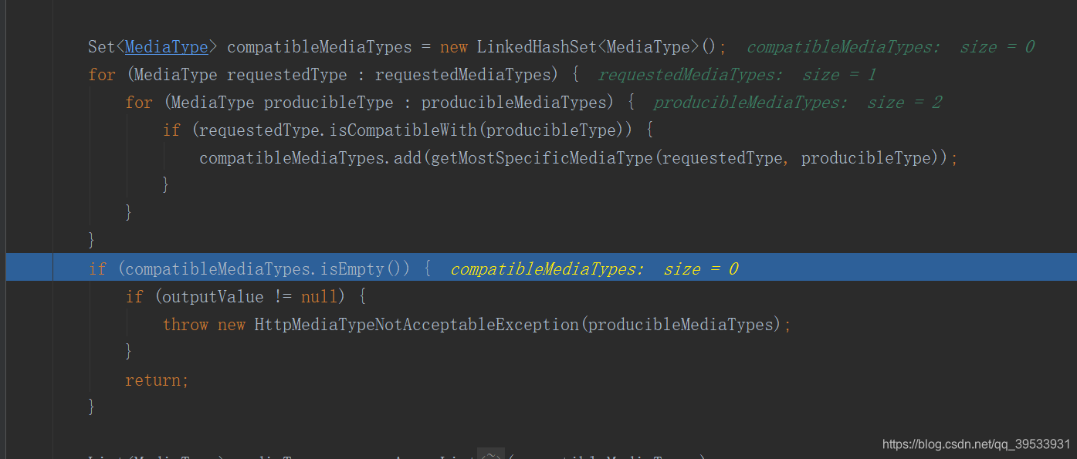
Task: Click yellow hint 'compatibleMediaTypes: size = 0' on highlighted line
Action: [594, 269]
